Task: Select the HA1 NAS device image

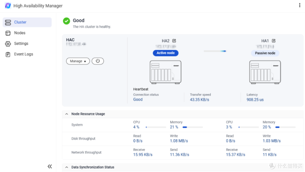Action: (x=265, y=72)
